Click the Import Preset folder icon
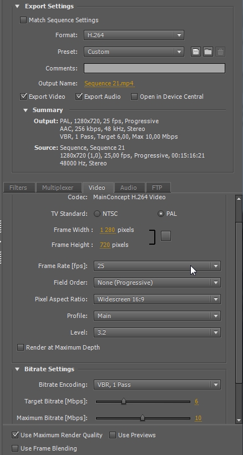The height and width of the screenshot is (455, 243). tap(208, 52)
